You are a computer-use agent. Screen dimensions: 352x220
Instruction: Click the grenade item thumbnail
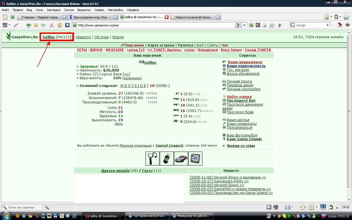coord(167,159)
